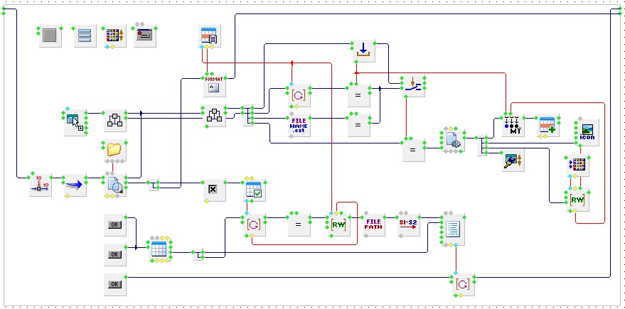Select the electrical switch block
This screenshot has width=625, height=309.
point(412,85)
